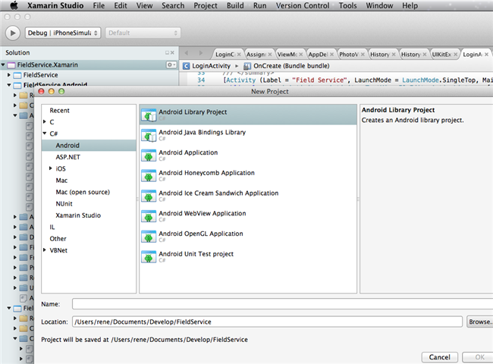
Task: Expand the FieldService project node
Action: pyautogui.click(x=9, y=75)
